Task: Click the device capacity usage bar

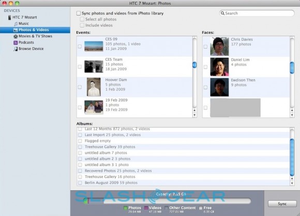Action: [x=167, y=201]
